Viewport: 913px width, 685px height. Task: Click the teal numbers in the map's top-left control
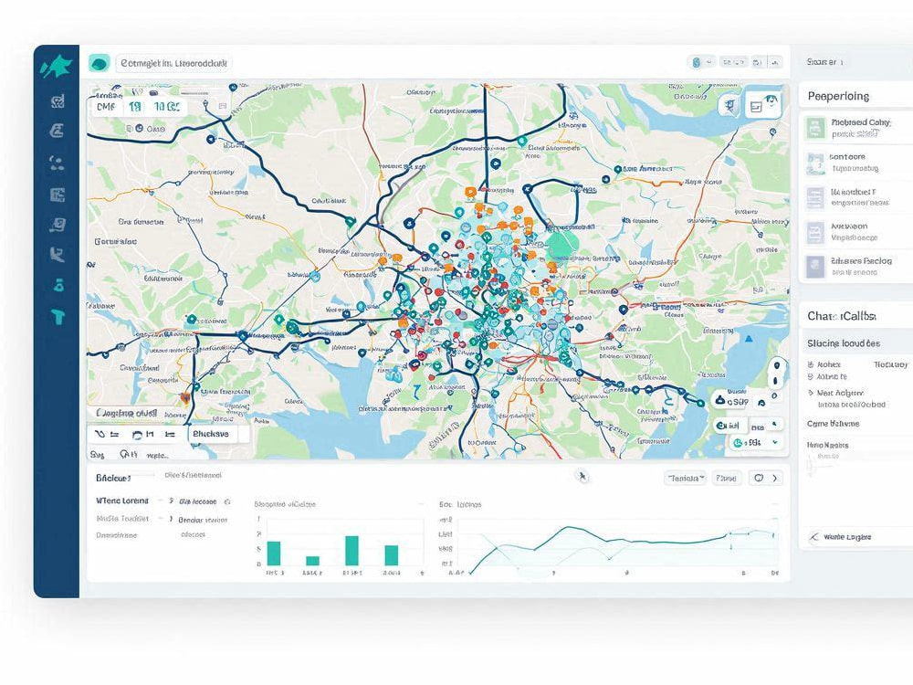coord(154,107)
